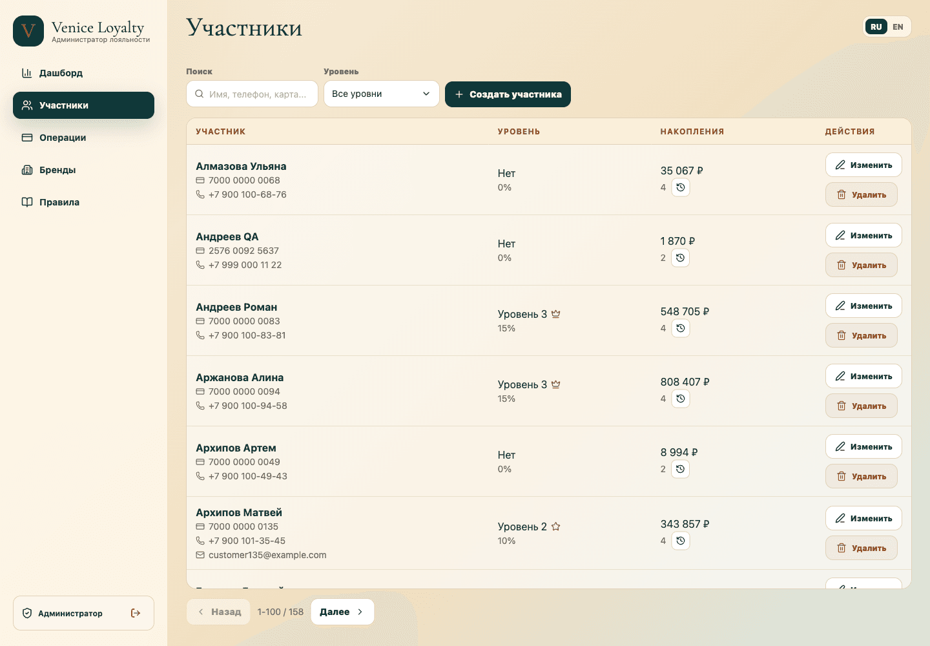Click the Назад pagination button
930x646 pixels.
pos(218,612)
